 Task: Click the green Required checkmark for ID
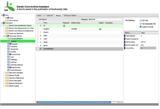pos(64,26)
